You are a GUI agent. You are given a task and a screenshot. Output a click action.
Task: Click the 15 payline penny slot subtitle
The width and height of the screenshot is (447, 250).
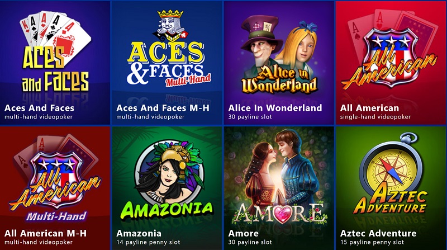pyautogui.click(x=372, y=242)
